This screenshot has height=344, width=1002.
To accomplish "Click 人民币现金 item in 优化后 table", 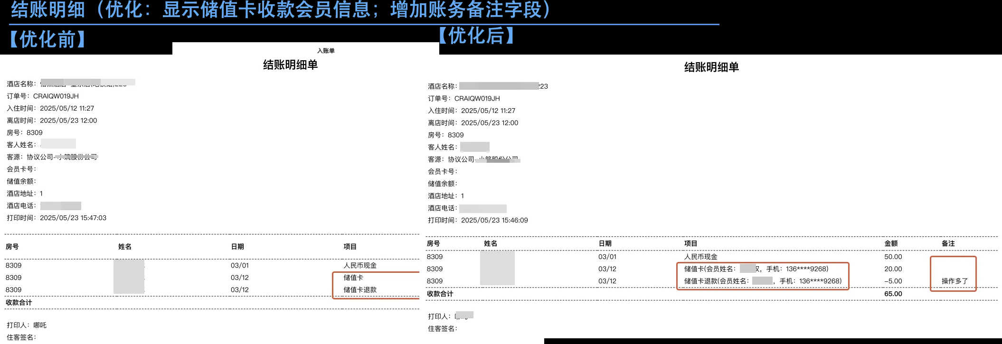I will pos(701,257).
